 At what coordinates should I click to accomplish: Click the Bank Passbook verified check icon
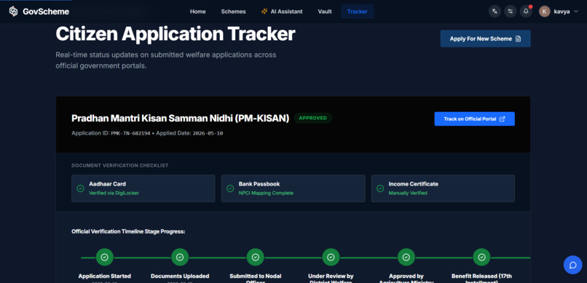tap(230, 188)
